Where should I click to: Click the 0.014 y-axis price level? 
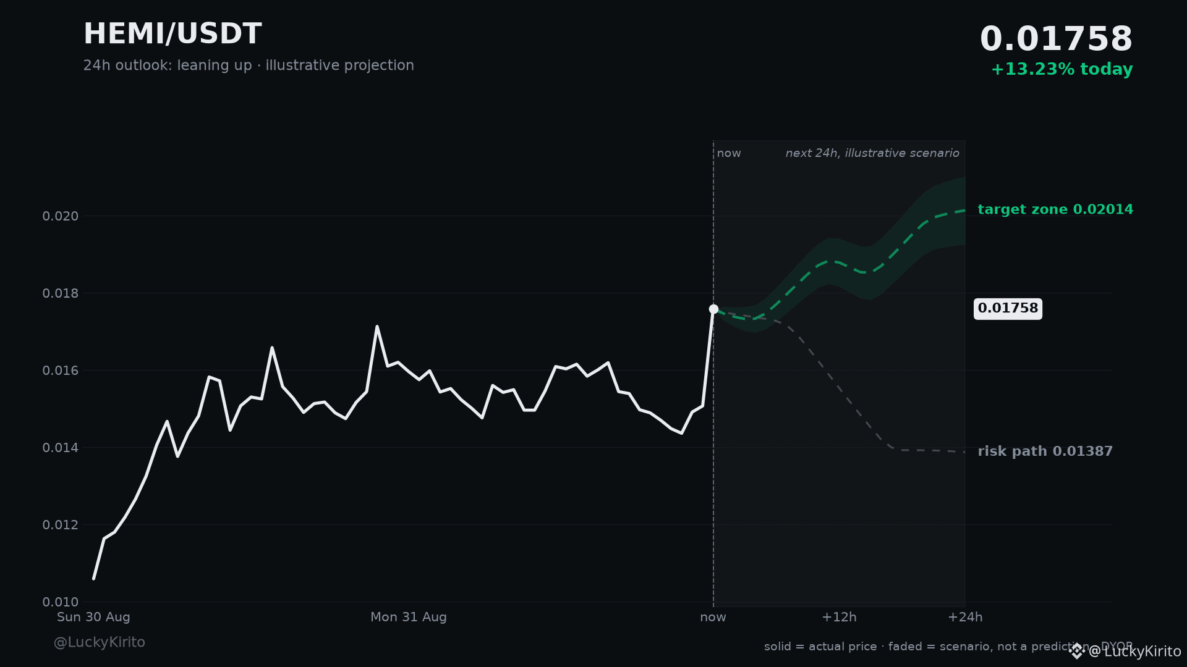coord(61,448)
